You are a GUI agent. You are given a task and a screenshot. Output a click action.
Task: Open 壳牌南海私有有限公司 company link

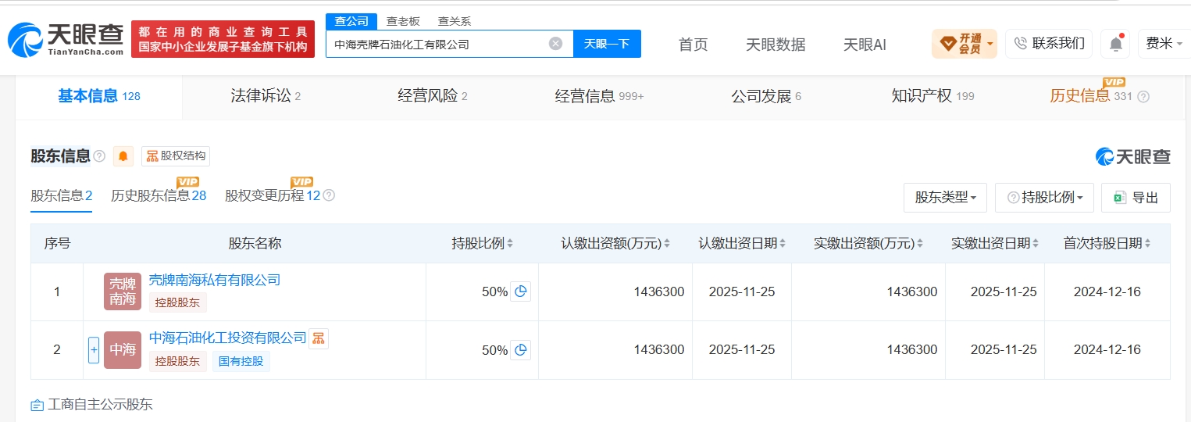click(x=215, y=280)
